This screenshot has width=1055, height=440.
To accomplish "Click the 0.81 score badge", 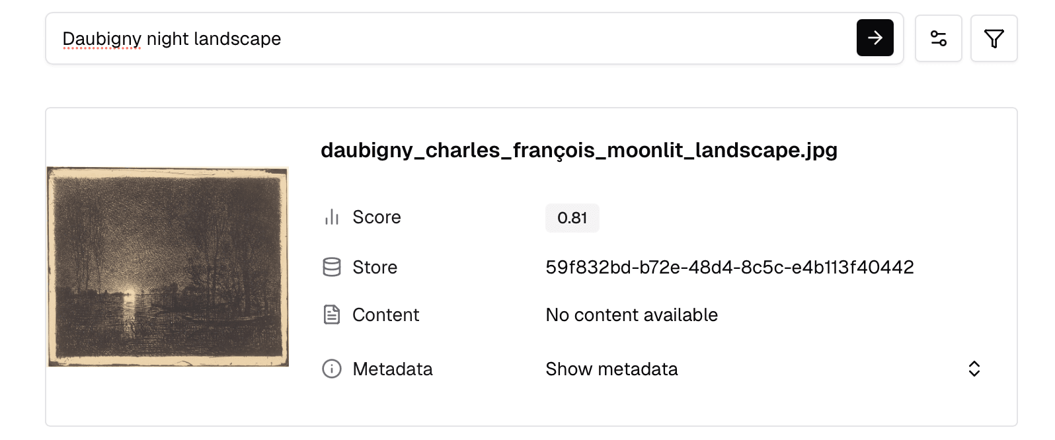I will tap(572, 218).
